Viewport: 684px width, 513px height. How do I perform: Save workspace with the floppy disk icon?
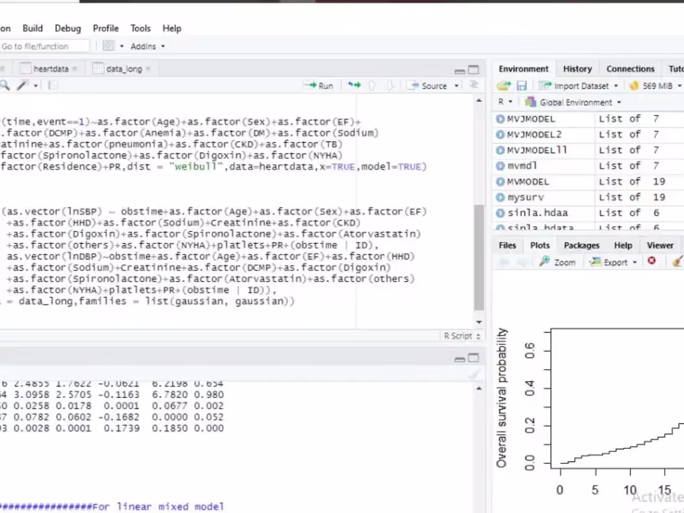click(522, 86)
